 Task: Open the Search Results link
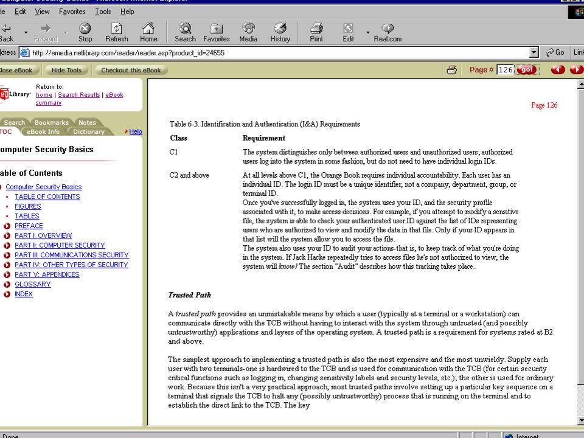click(x=79, y=95)
